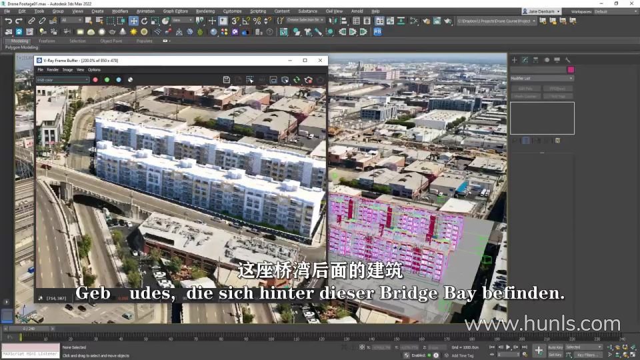Click the RB plugin toolbar button
Screen dimensions: 640x360
(377, 31)
